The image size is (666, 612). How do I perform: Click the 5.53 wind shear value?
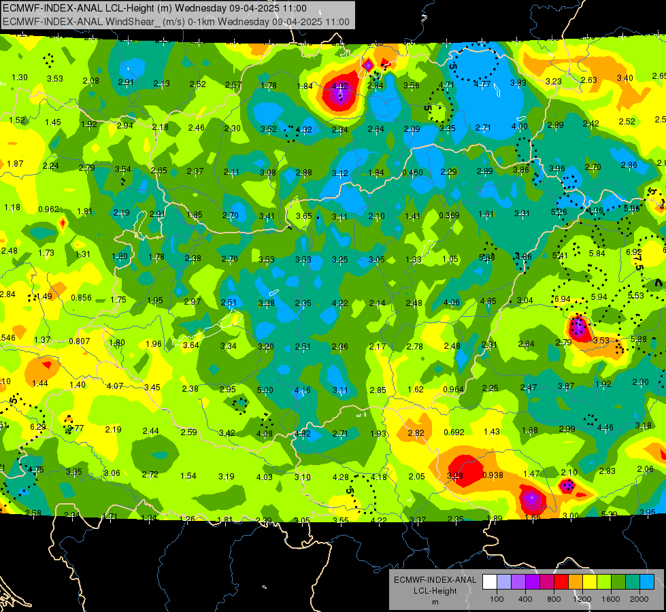636,295
